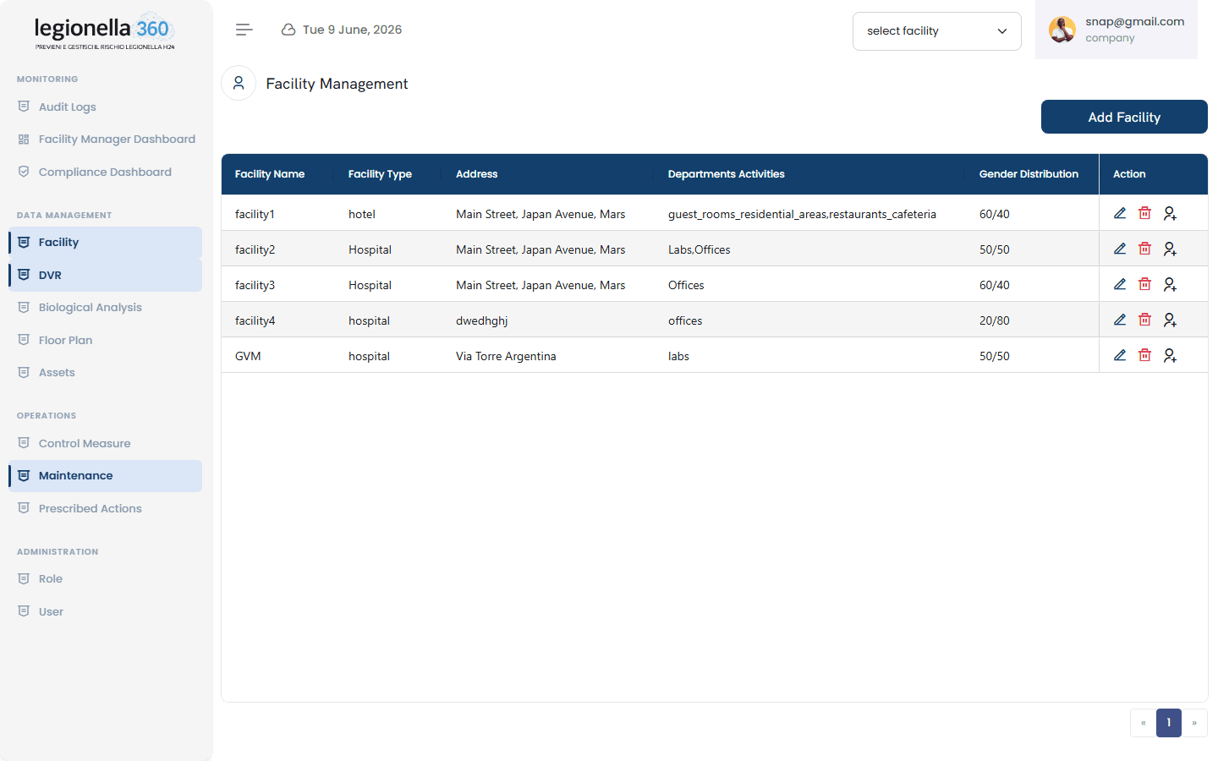This screenshot has width=1218, height=761.
Task: Click the user profile avatar picture
Action: coord(1062,30)
